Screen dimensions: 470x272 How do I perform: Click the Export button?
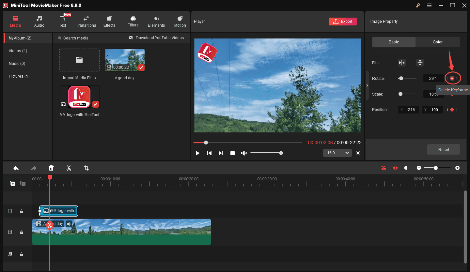tap(343, 22)
